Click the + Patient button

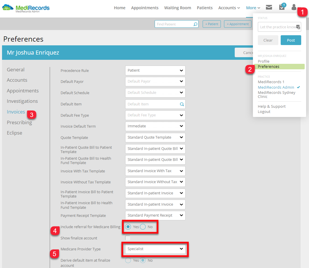pos(212,24)
